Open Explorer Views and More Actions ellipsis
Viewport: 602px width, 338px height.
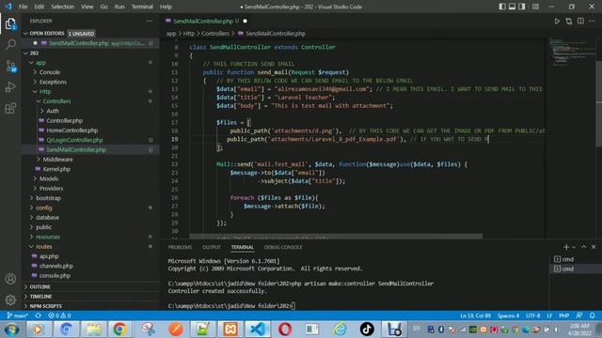[150, 21]
